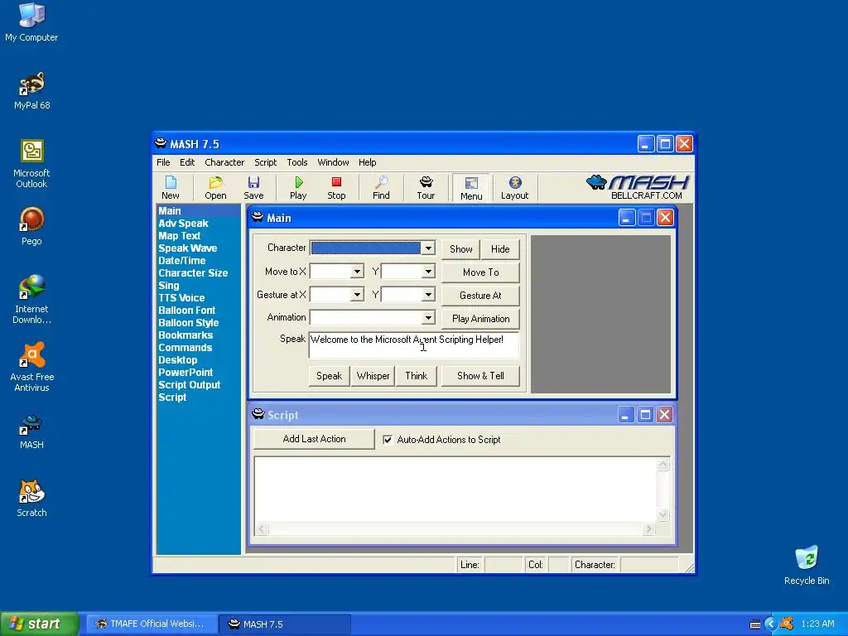
Task: Open the Script menu
Action: click(266, 162)
